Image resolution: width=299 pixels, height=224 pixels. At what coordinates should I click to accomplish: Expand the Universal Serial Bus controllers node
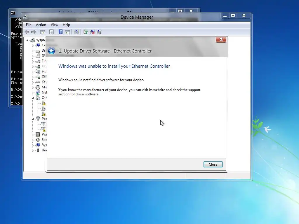33,150
